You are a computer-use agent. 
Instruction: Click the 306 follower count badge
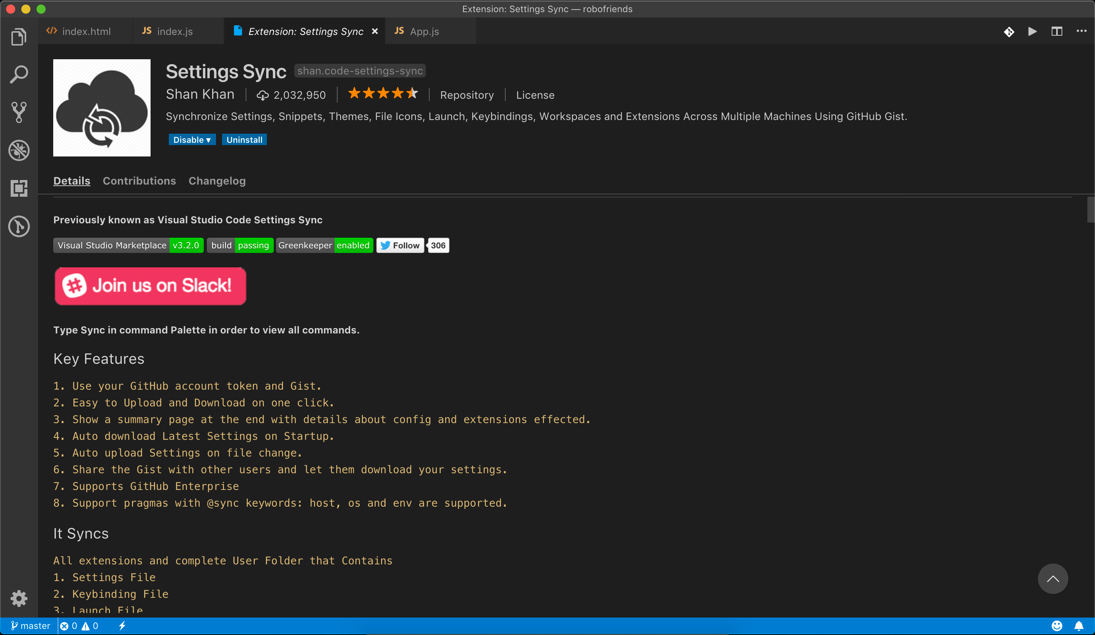[x=438, y=245]
